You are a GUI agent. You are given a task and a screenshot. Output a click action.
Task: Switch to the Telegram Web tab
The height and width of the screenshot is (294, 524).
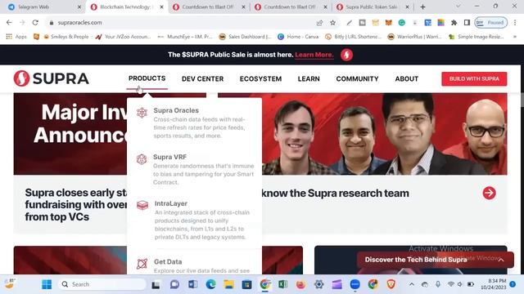(x=43, y=7)
